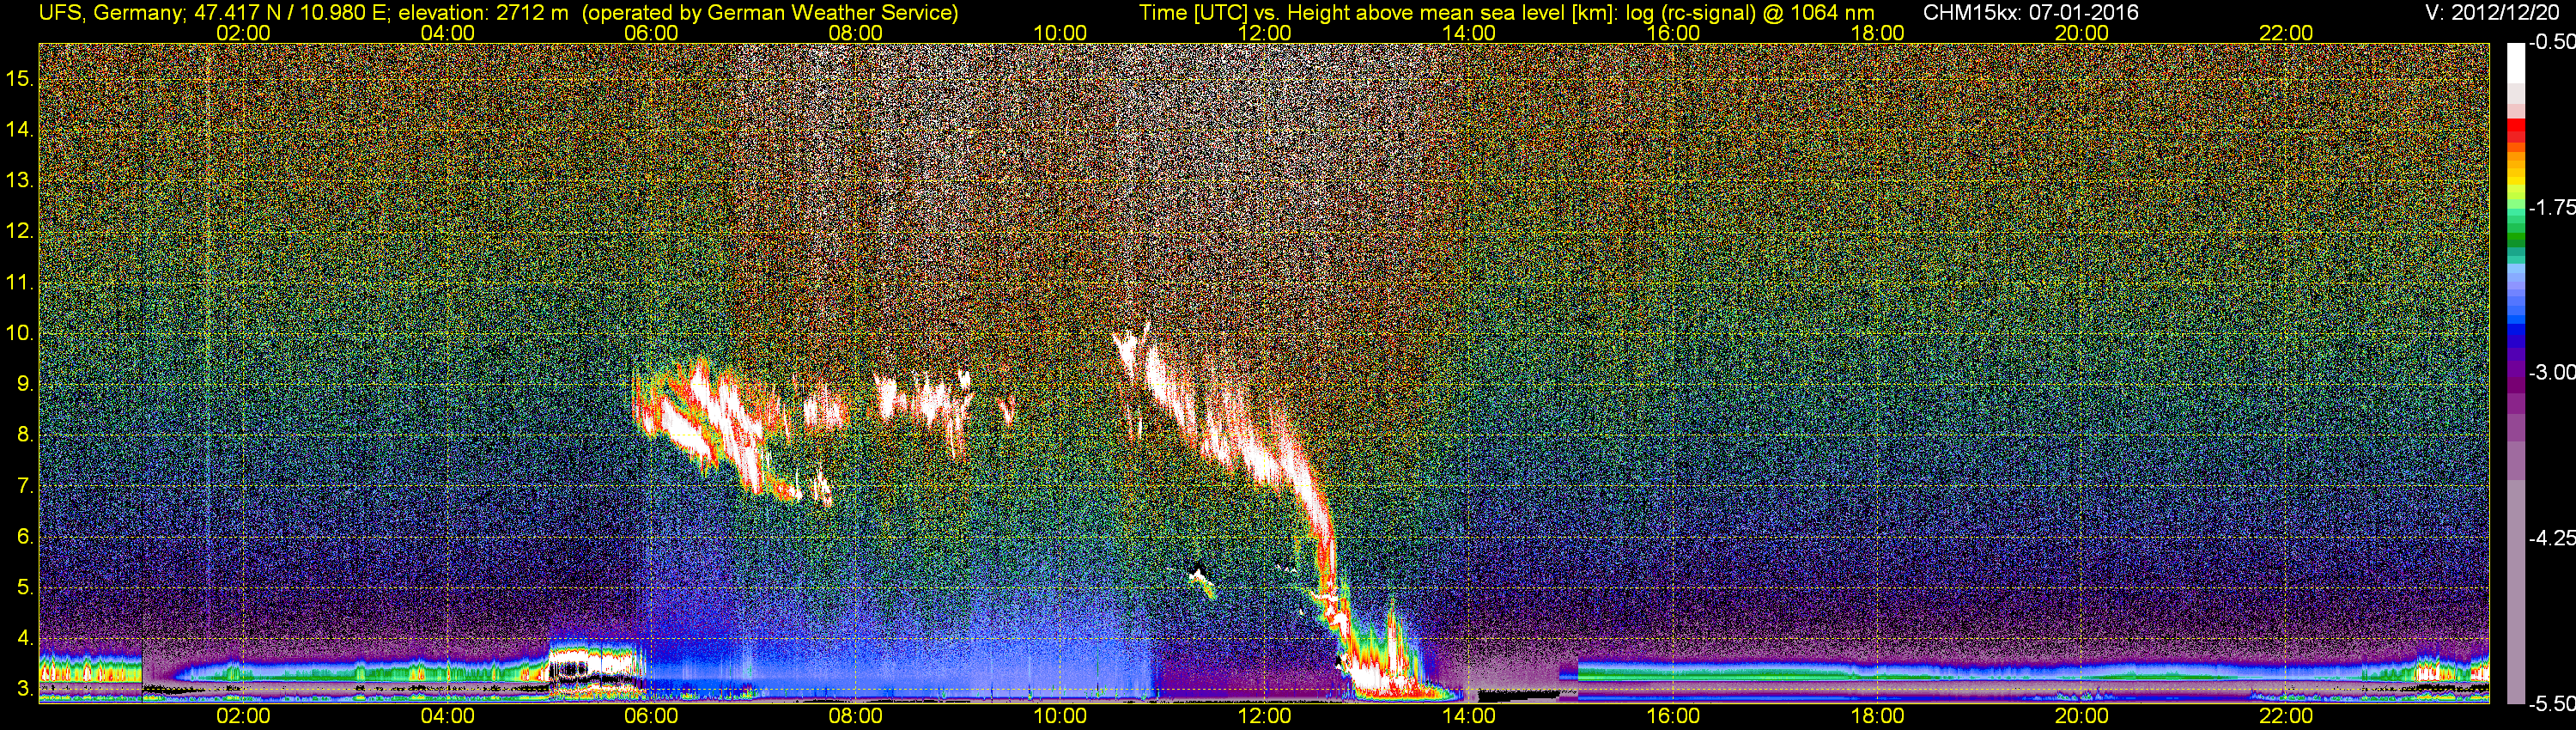Click the "-5.50" colorbar scale value
This screenshot has width=2576, height=730.
pyautogui.click(x=2553, y=704)
